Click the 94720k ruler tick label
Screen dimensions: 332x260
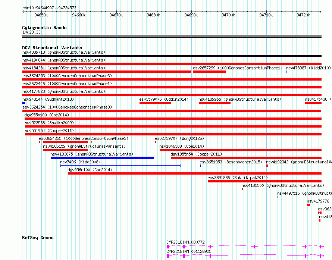coord(303,15)
